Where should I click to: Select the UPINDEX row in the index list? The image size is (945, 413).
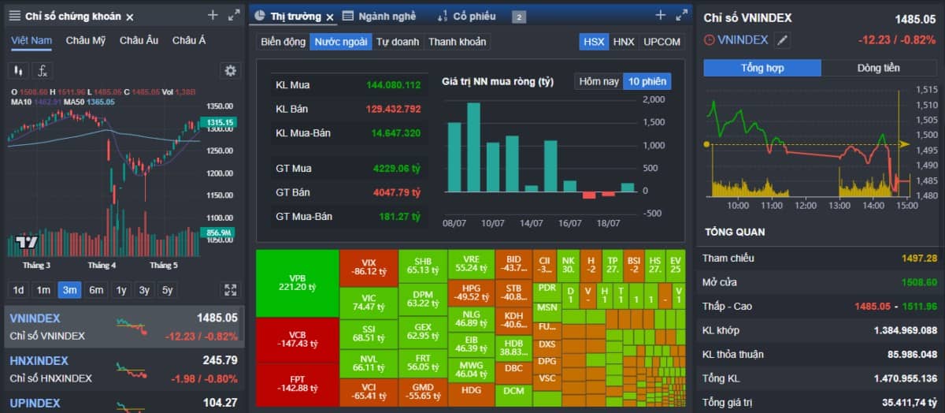tap(124, 403)
